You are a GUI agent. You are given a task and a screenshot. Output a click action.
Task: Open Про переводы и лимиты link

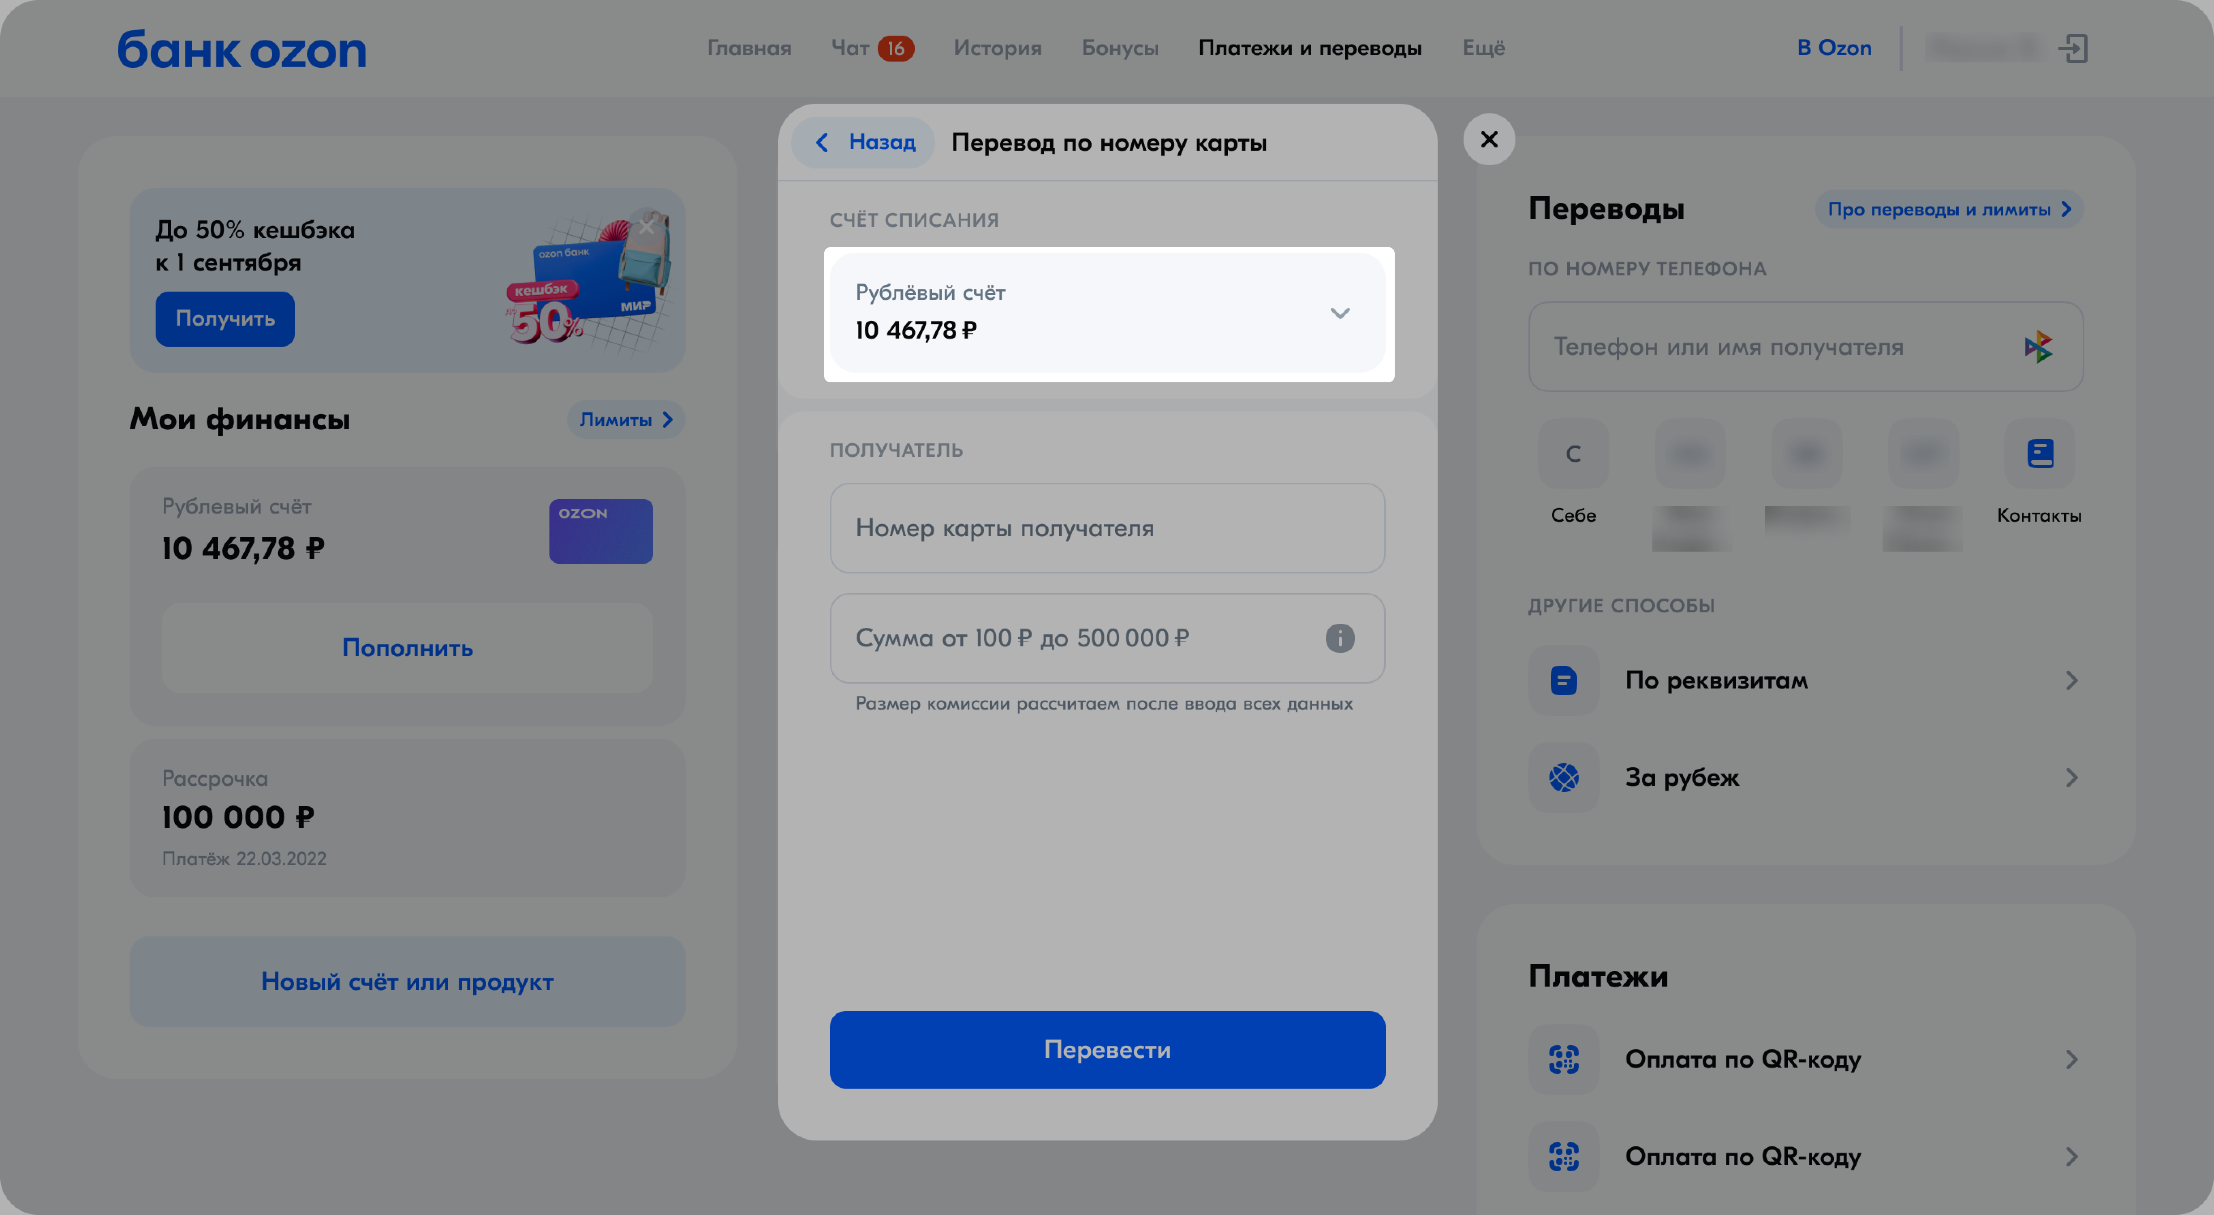point(1949,209)
